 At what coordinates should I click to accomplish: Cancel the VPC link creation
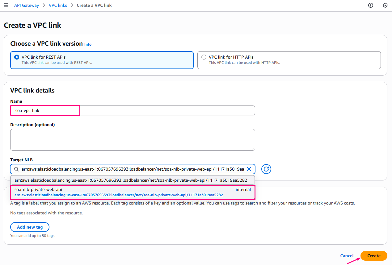coord(347,256)
